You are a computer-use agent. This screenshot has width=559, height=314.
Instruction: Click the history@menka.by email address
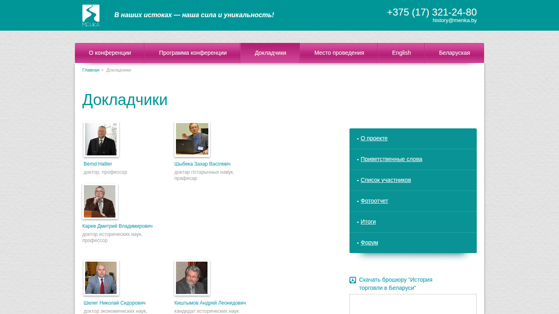(455, 20)
